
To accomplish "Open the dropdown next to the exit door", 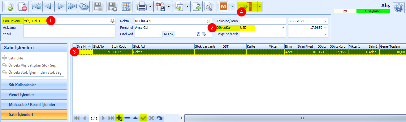I will coord(260,6).
